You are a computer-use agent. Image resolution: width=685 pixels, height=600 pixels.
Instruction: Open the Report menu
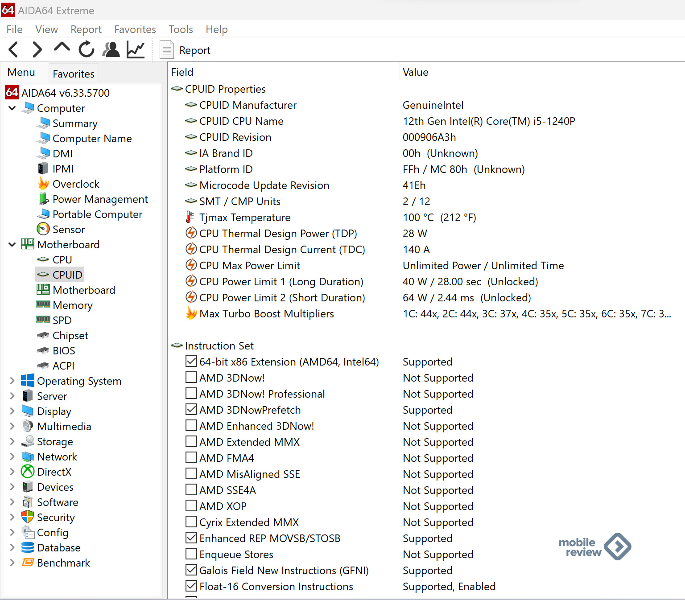pyautogui.click(x=86, y=29)
